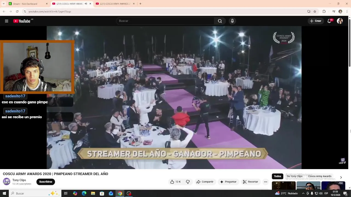Screen dimensions: 351x197
Task: Click the search magnifier button
Action: click(x=220, y=21)
